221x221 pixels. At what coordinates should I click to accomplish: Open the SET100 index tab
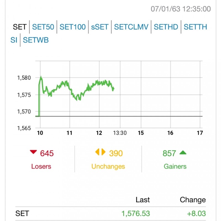(73, 27)
